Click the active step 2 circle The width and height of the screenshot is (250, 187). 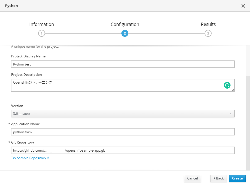click(125, 33)
